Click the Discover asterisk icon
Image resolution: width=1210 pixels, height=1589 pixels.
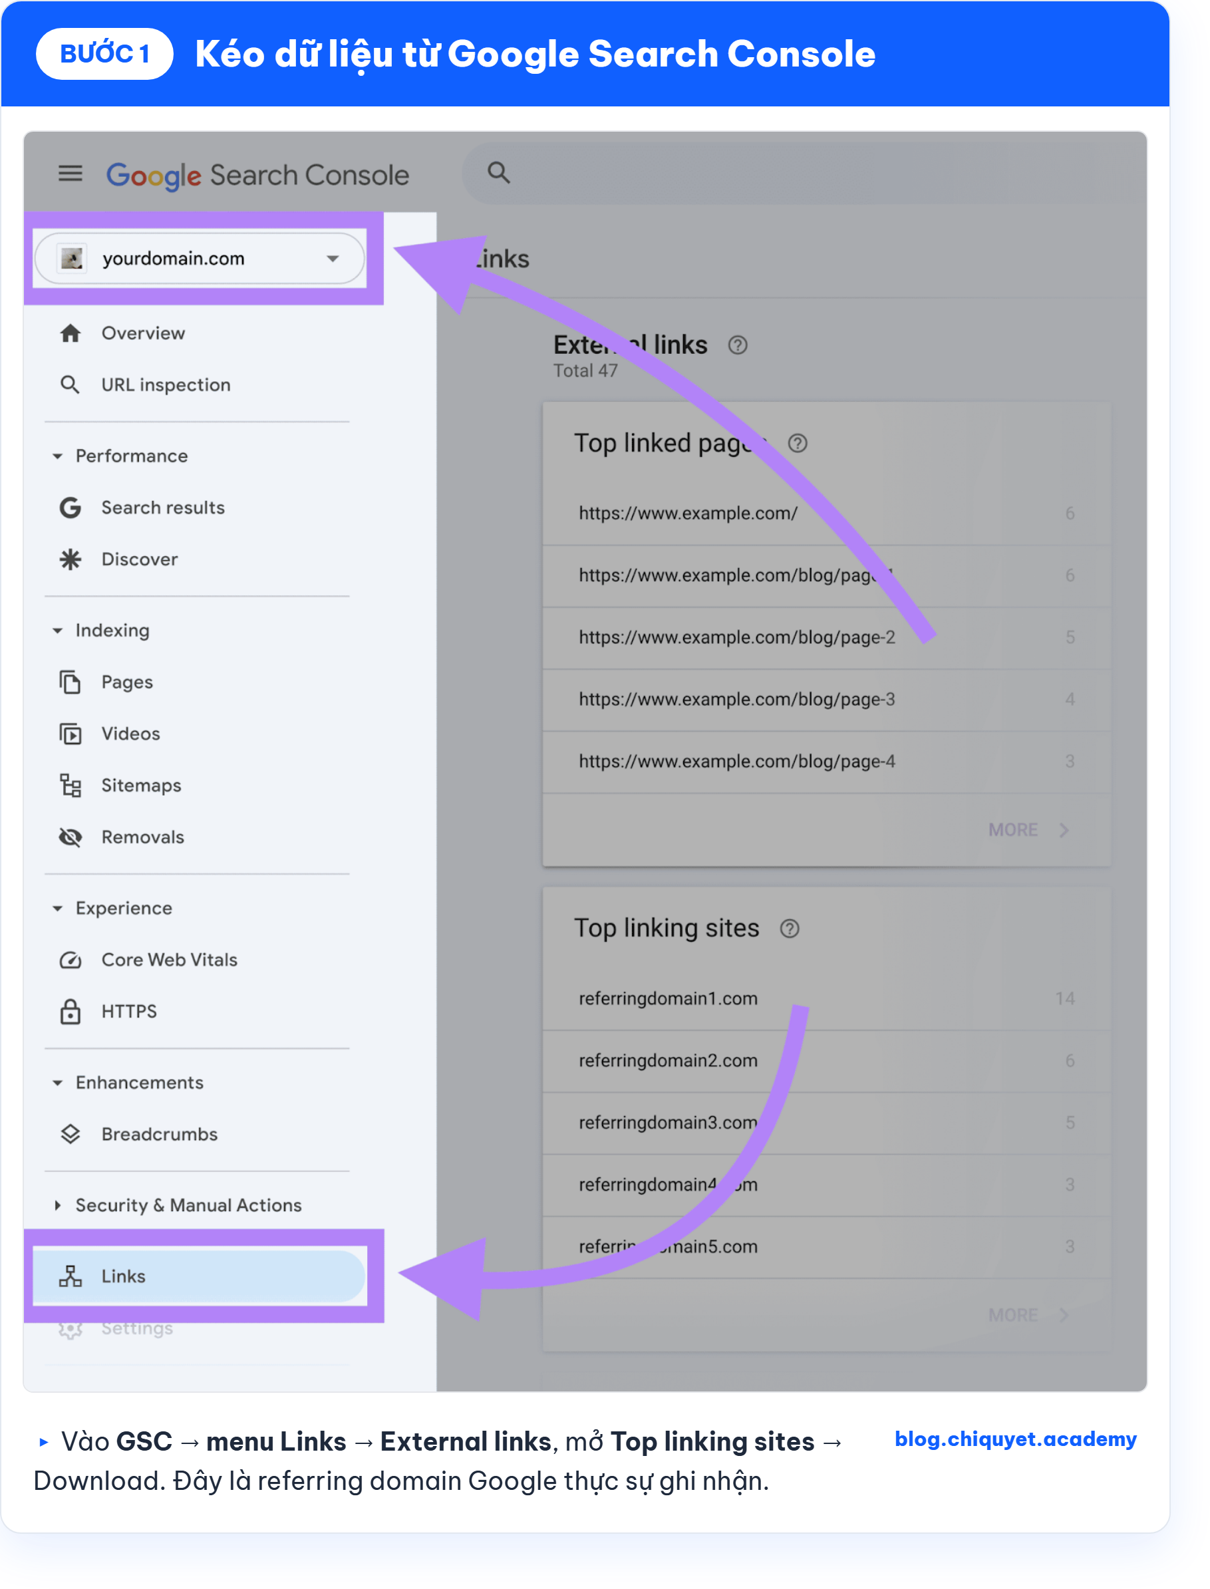tap(70, 559)
